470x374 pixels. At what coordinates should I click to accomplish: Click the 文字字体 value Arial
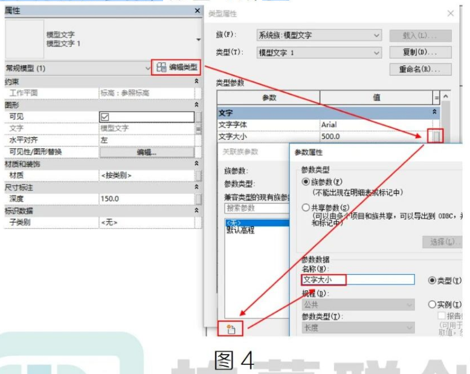coord(376,125)
